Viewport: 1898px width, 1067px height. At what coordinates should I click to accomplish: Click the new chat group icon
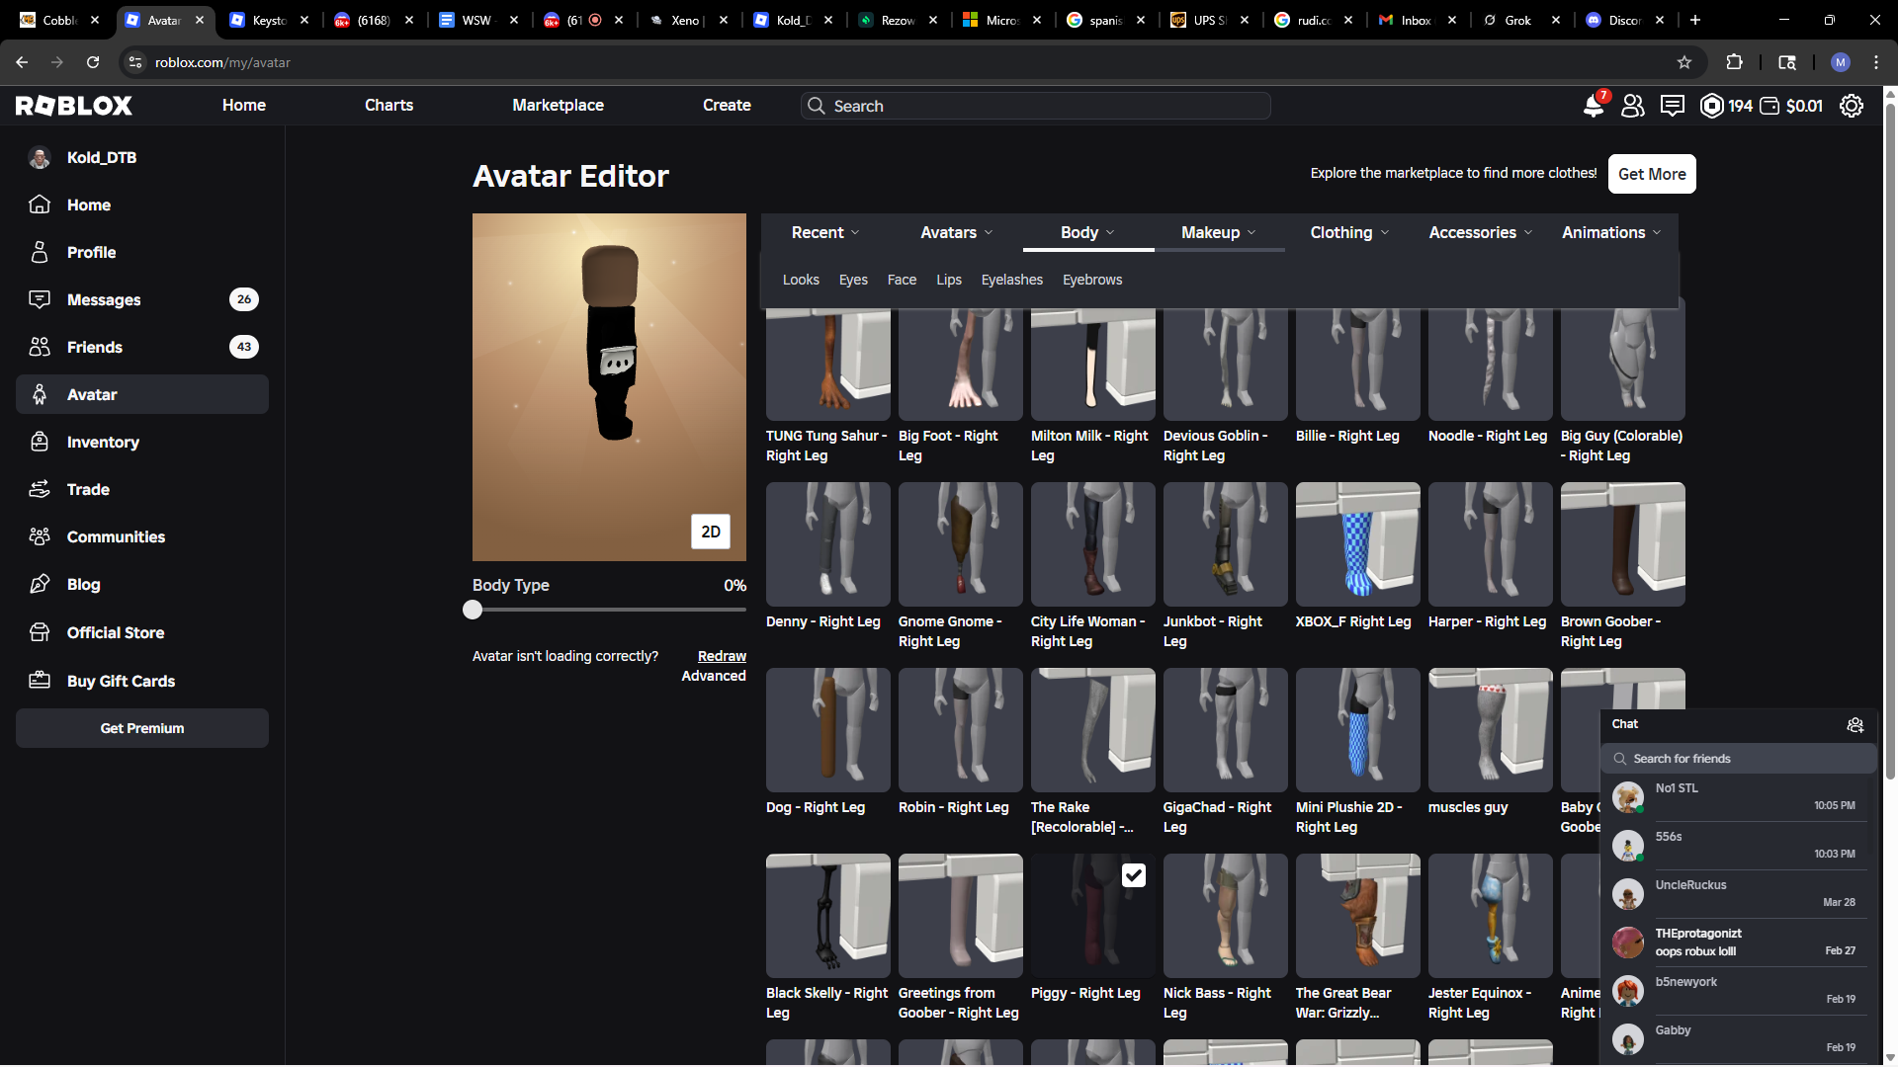[x=1855, y=724]
